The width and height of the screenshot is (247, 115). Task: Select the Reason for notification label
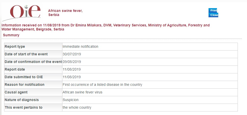pyautogui.click(x=24, y=85)
